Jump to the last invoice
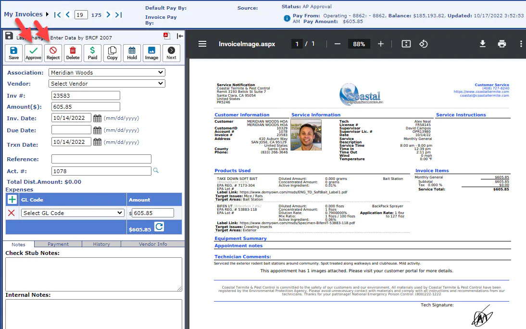 (118, 15)
